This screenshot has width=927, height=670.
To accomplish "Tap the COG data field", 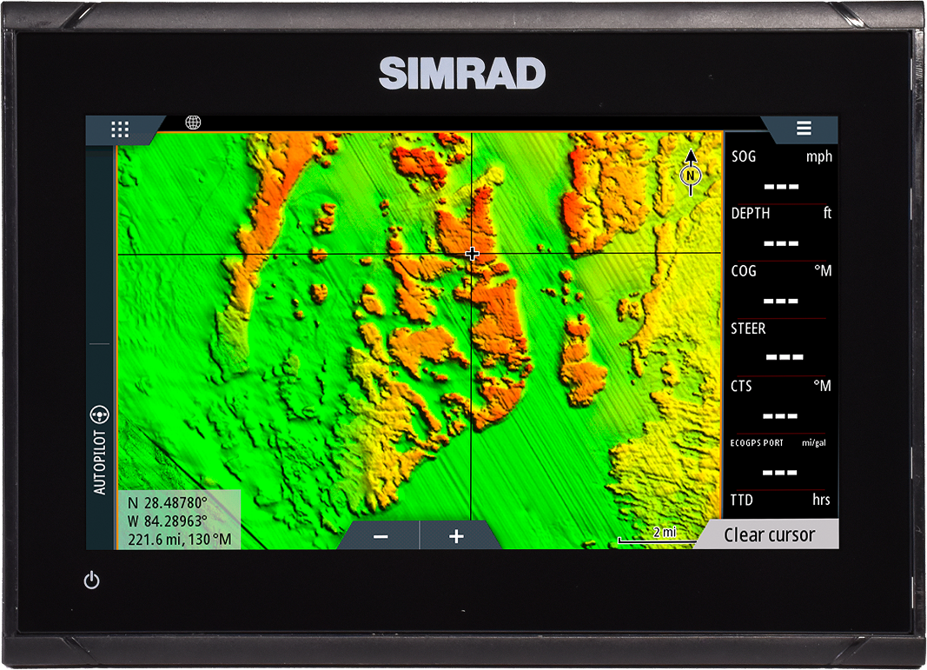I will pyautogui.click(x=781, y=287).
